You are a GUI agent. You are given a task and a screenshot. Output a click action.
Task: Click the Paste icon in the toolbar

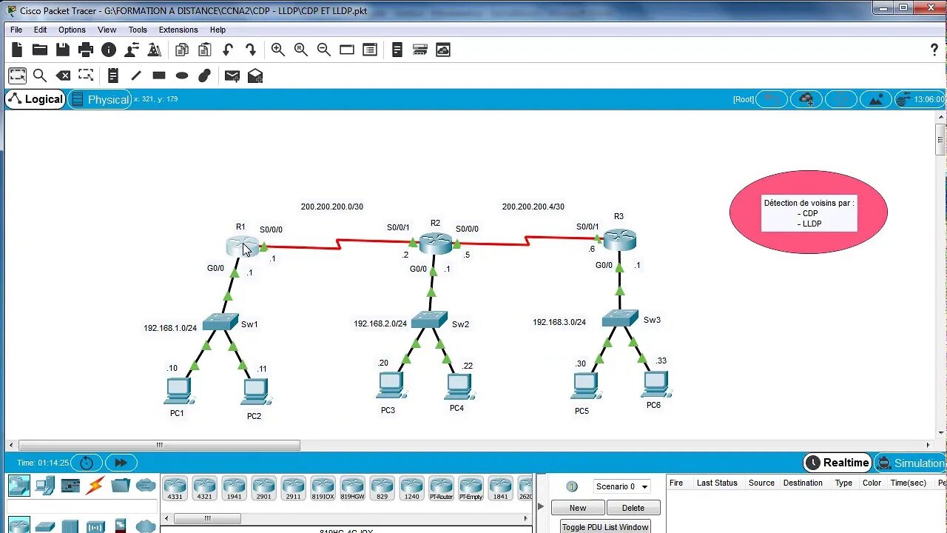pos(205,50)
